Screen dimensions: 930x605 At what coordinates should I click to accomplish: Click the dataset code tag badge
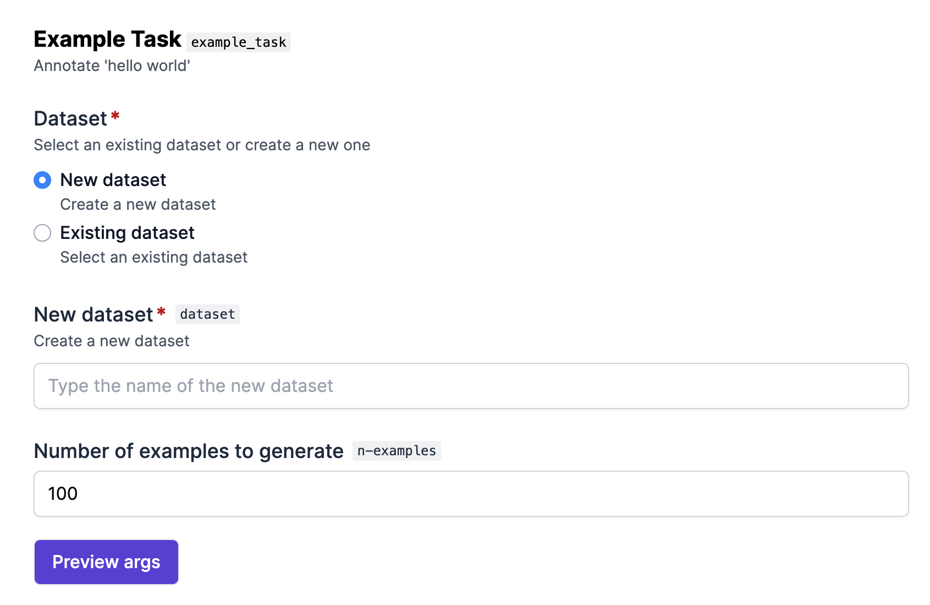pos(207,314)
